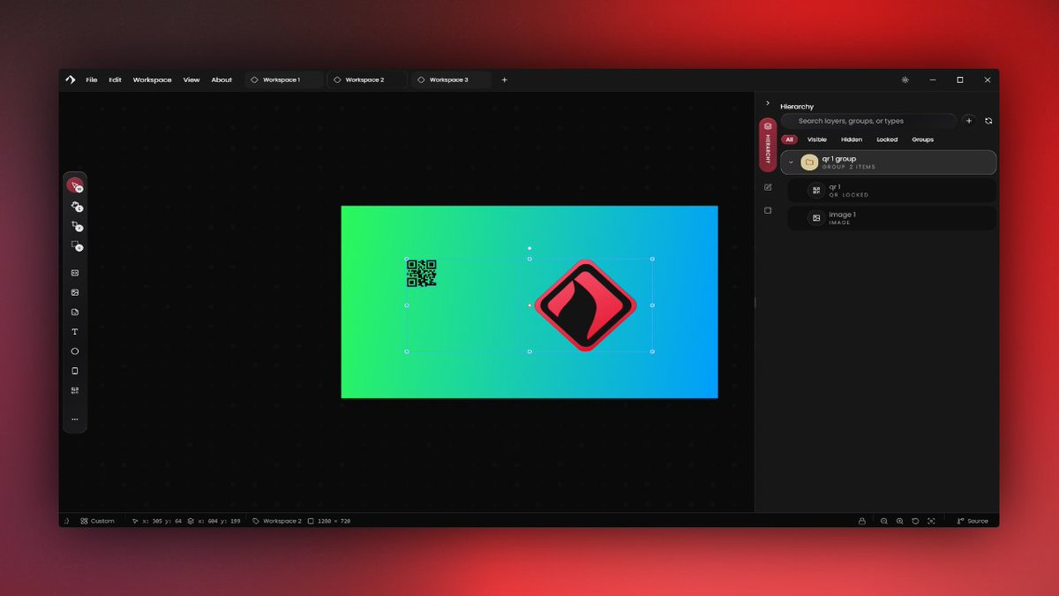Click the folder icon of qr 1 group
Viewport: 1059px width, 596px height.
point(809,162)
